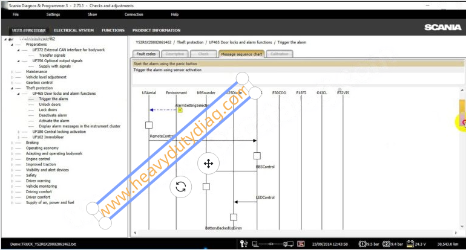This screenshot has width=466, height=250.
Task: Click the chart's scroll-right arrow
Action: (456, 233)
